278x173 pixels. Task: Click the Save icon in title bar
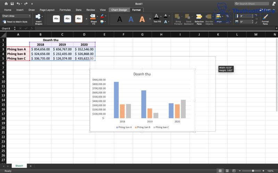click(12, 3)
